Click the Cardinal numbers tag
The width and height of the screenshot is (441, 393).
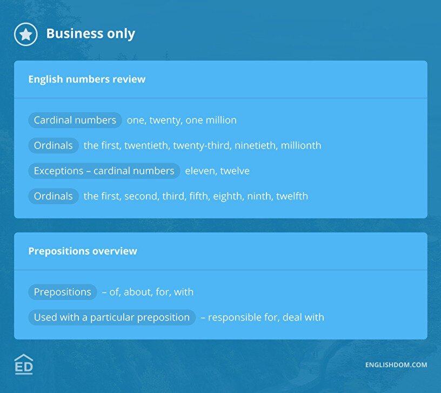click(75, 120)
